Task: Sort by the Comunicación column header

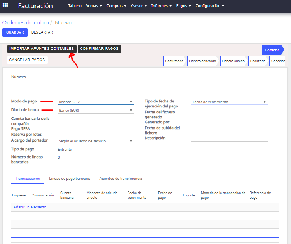Action: coord(43,195)
